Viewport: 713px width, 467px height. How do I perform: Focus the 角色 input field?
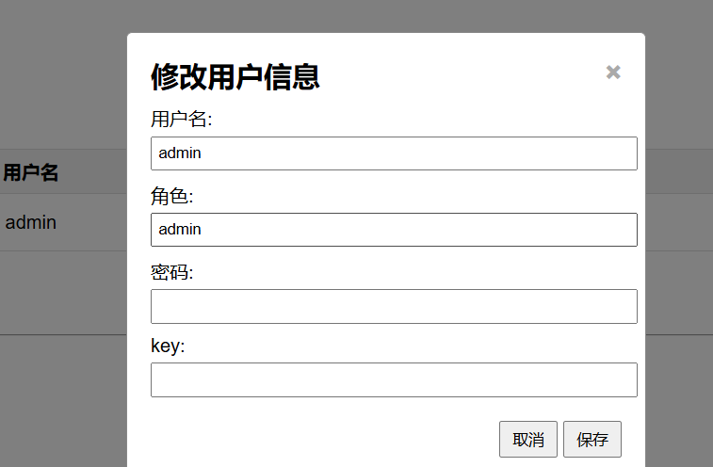tap(394, 230)
